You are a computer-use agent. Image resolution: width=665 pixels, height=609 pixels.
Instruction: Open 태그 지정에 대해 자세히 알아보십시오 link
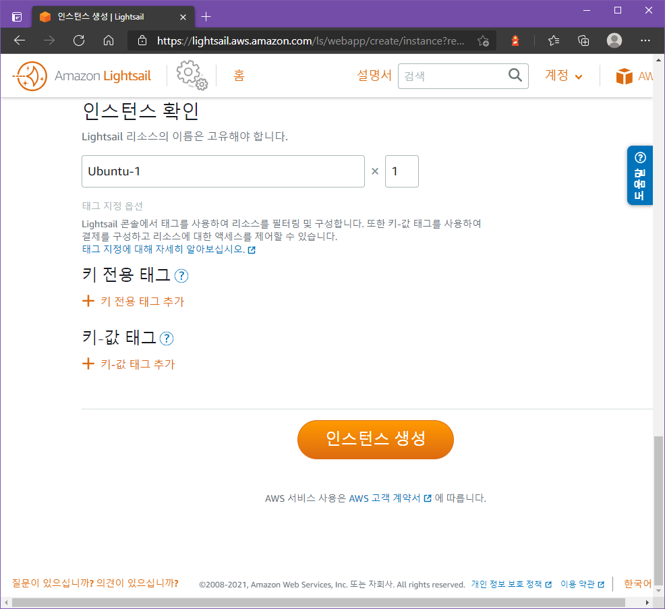[x=169, y=250]
